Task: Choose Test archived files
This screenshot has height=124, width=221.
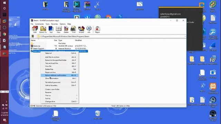Action: pyautogui.click(x=60, y=63)
